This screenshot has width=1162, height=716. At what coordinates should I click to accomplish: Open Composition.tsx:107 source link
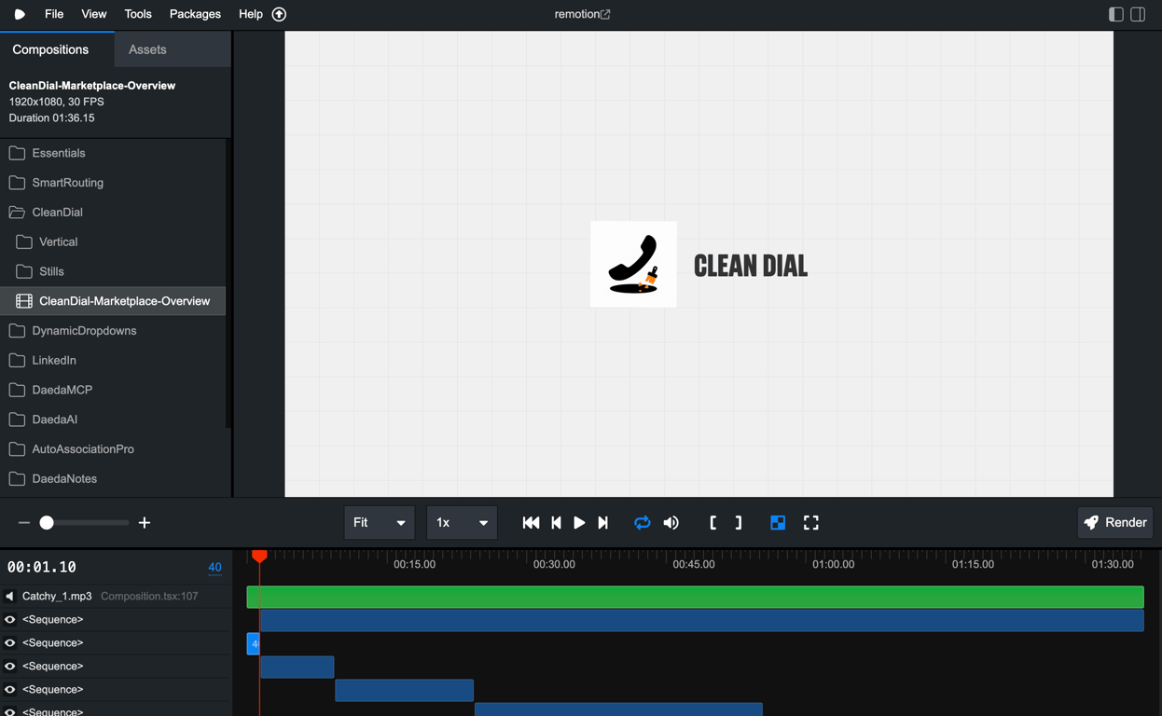point(149,596)
